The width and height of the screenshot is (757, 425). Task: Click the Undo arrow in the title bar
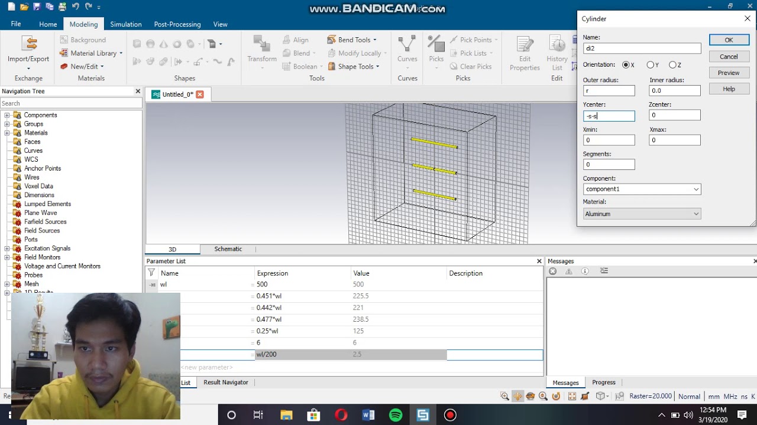[x=75, y=7]
